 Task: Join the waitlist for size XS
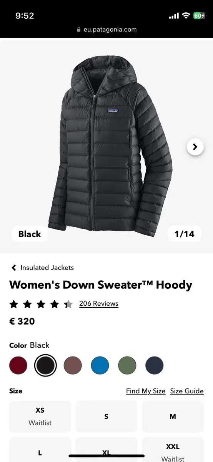(40, 417)
